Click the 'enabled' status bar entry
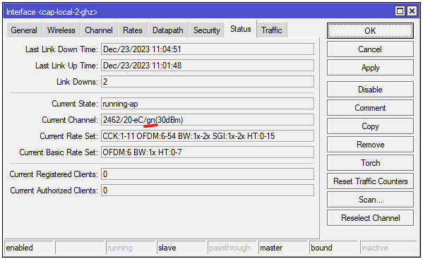 coord(29,248)
